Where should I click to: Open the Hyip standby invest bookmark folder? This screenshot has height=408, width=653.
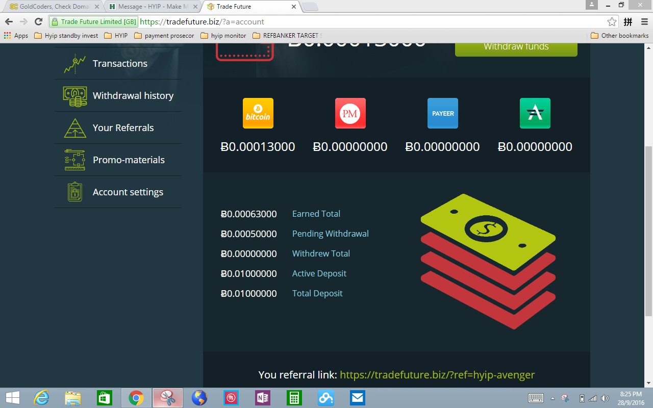click(x=66, y=36)
